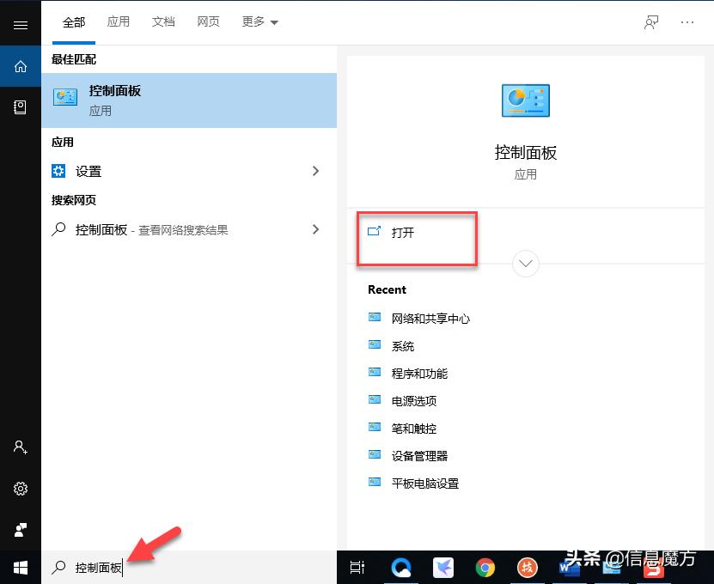The height and width of the screenshot is (584, 714).
Task: Switch to the 网页 tab
Action: click(208, 21)
